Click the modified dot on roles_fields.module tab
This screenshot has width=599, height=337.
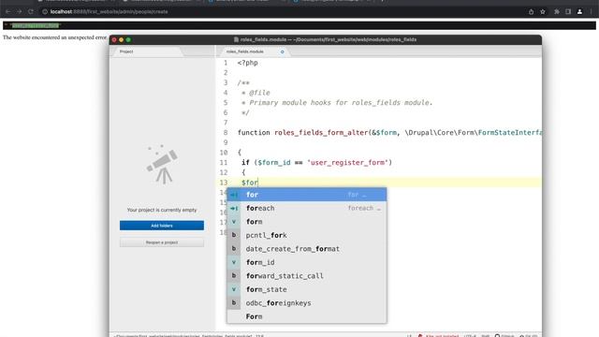click(283, 51)
